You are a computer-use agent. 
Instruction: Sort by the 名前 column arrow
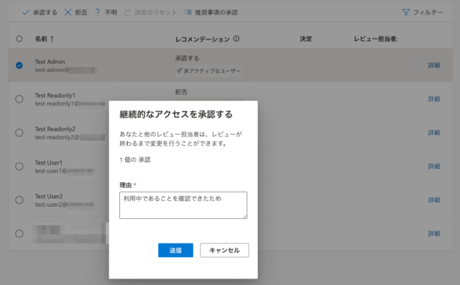52,39
